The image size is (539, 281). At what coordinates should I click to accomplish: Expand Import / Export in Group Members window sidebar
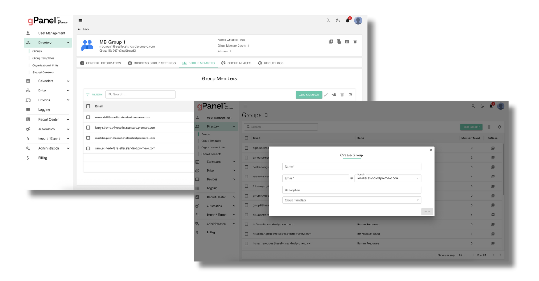point(68,138)
